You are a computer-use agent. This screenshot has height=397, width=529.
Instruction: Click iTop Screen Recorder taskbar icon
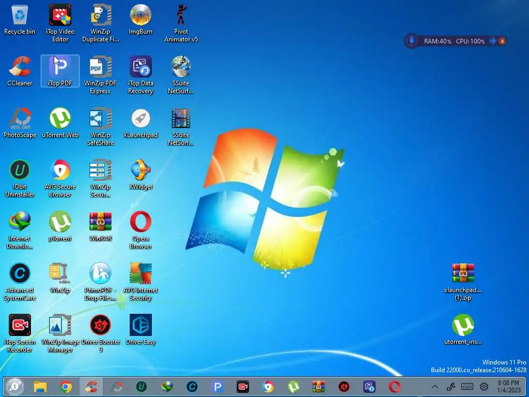pos(243,387)
